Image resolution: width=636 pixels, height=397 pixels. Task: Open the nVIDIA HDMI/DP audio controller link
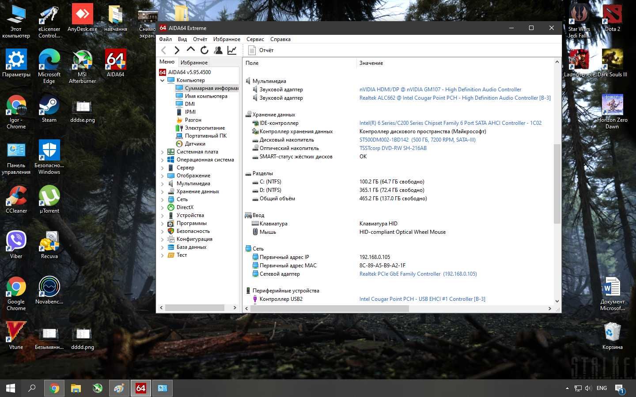(x=440, y=90)
